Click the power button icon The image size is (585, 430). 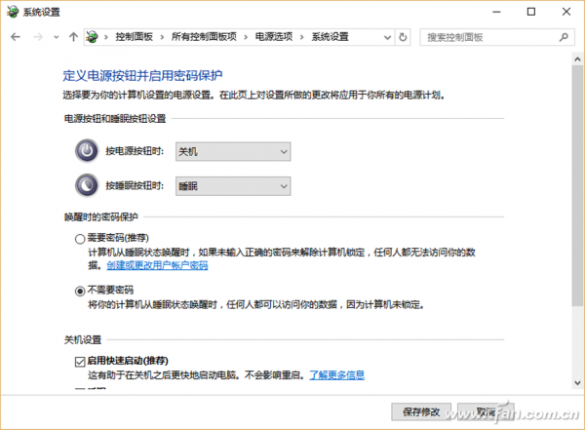(87, 151)
